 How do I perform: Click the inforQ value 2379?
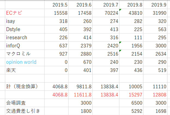pyautogui.click(x=81, y=46)
